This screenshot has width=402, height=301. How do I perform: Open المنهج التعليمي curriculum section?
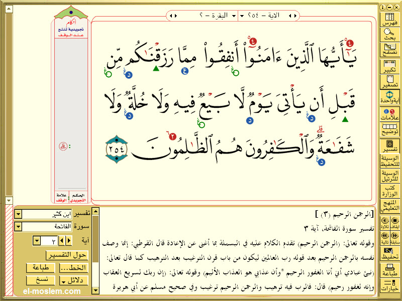(389, 206)
